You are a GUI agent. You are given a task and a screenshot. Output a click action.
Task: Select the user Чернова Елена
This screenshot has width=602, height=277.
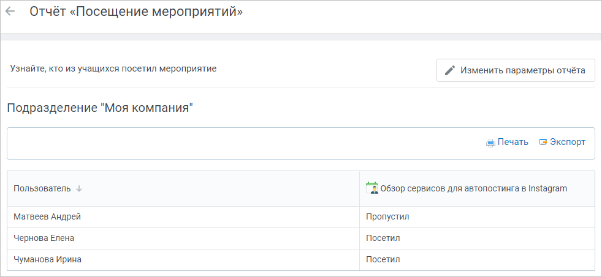point(44,238)
